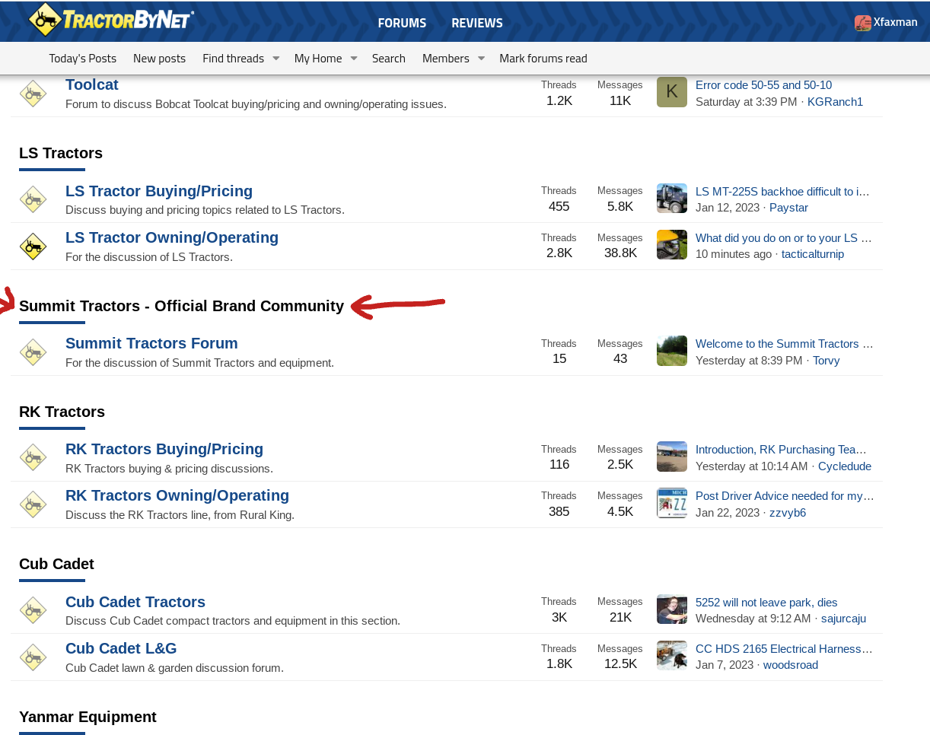Open Cycledude user profile link
This screenshot has height=735, width=930.
[x=845, y=466]
